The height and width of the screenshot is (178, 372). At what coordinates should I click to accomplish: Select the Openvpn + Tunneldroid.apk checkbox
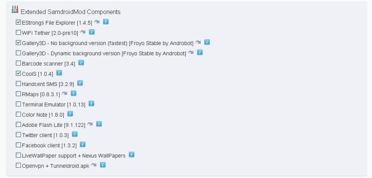coord(18,165)
